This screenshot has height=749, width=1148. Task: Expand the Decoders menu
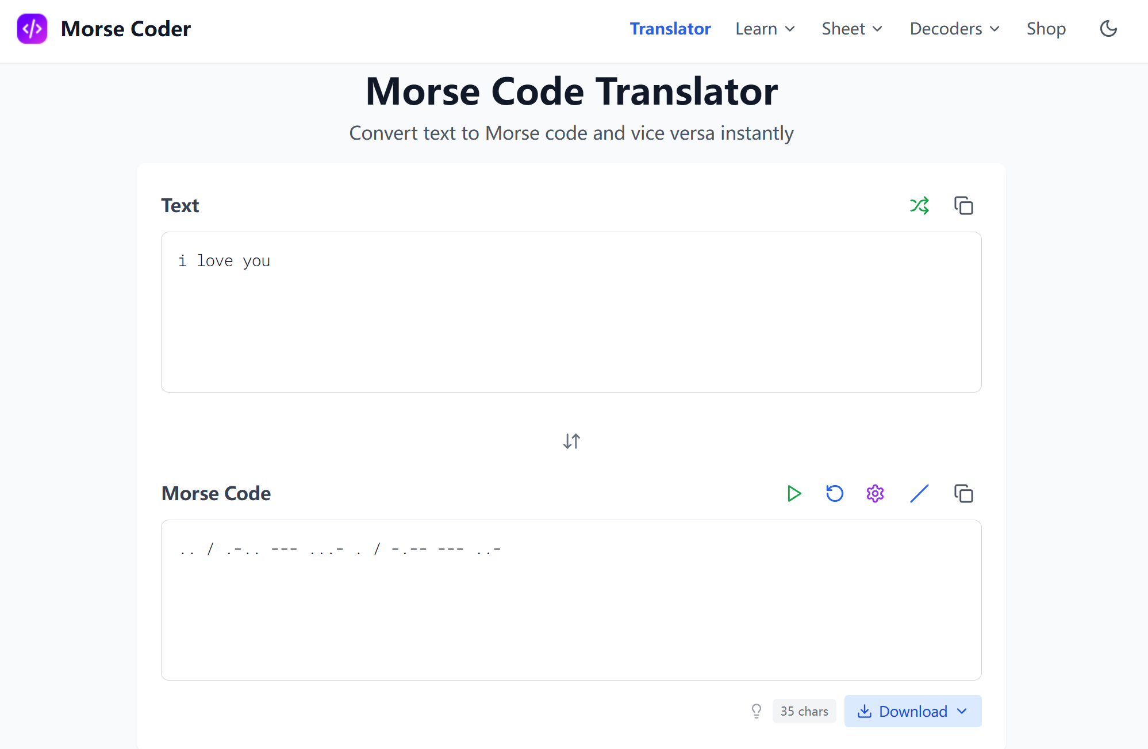click(954, 28)
